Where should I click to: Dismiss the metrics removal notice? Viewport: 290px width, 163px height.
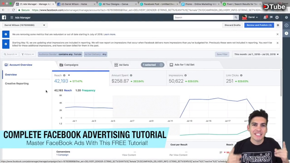277,34
